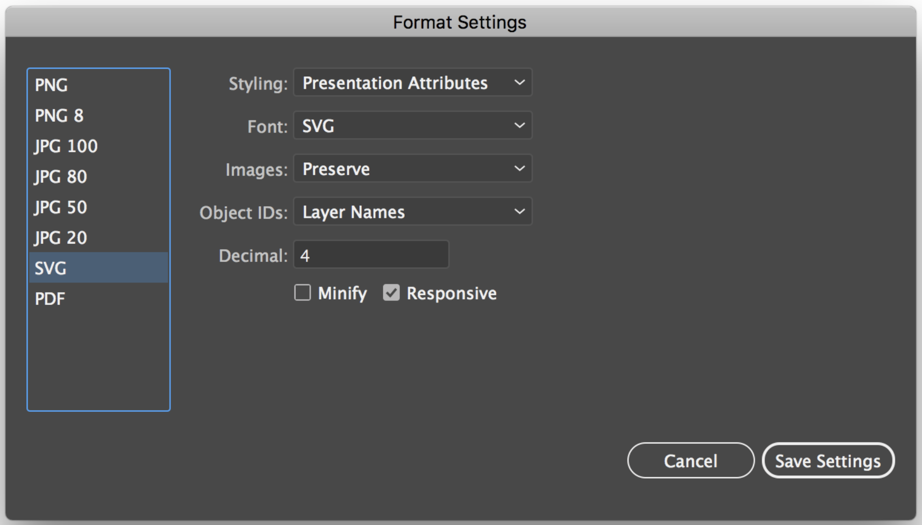Screen dimensions: 922x525
Task: Click the Save Settings button
Action: [828, 460]
